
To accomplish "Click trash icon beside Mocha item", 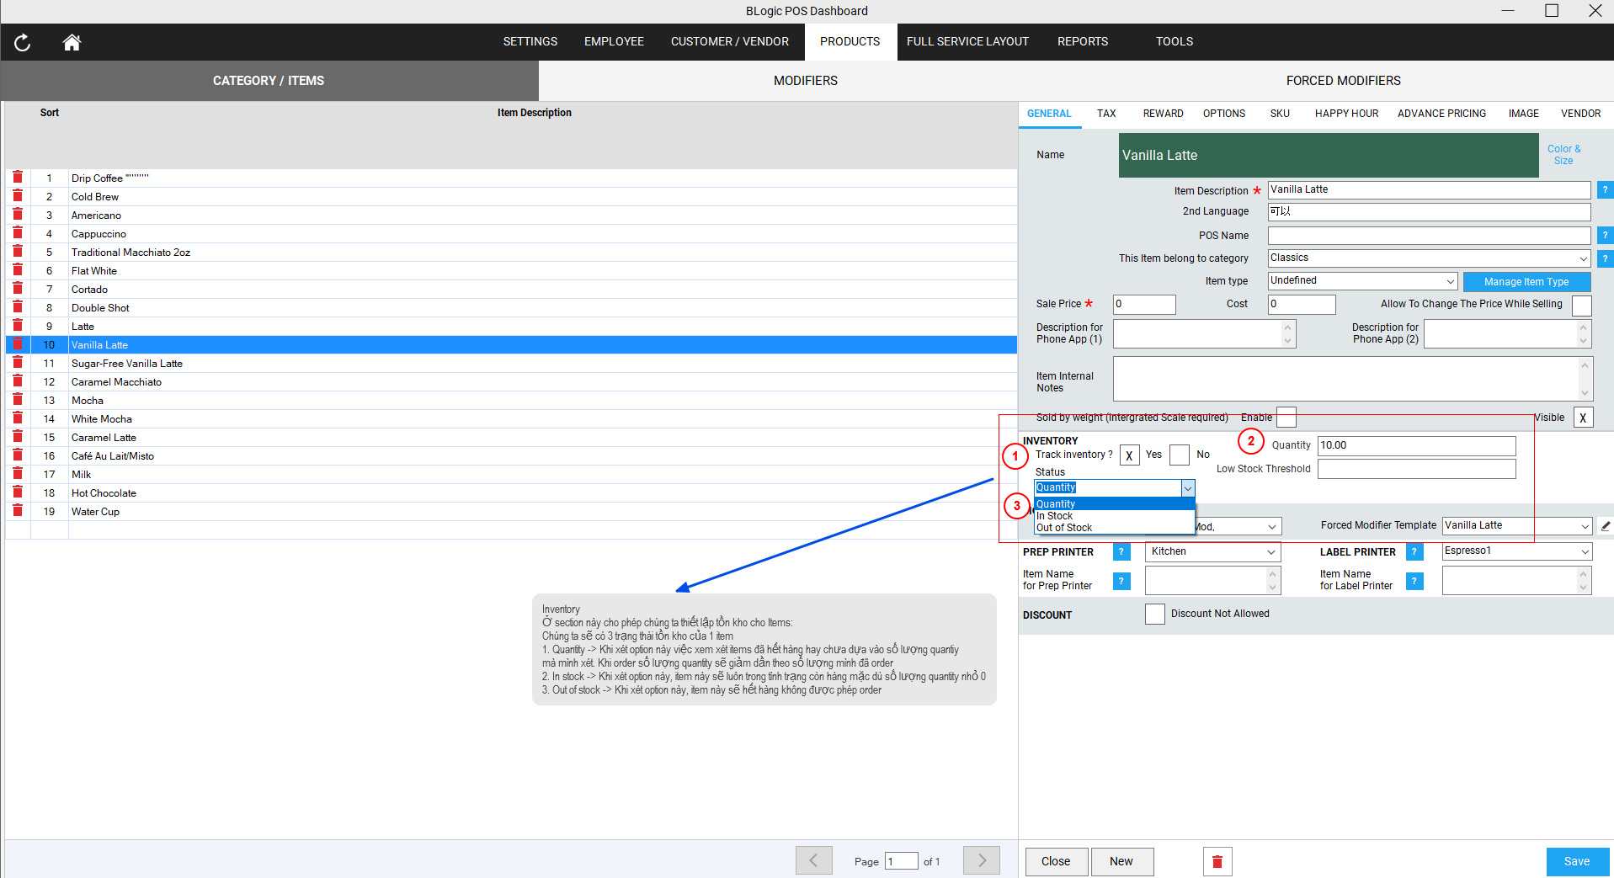I will tap(18, 400).
